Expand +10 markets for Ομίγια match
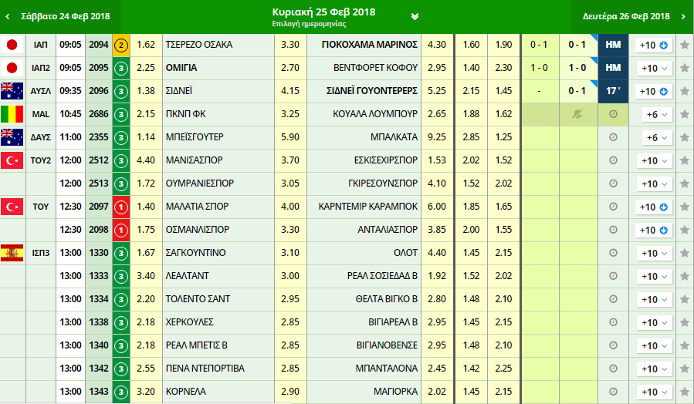This screenshot has height=404, width=694. pyautogui.click(x=655, y=69)
